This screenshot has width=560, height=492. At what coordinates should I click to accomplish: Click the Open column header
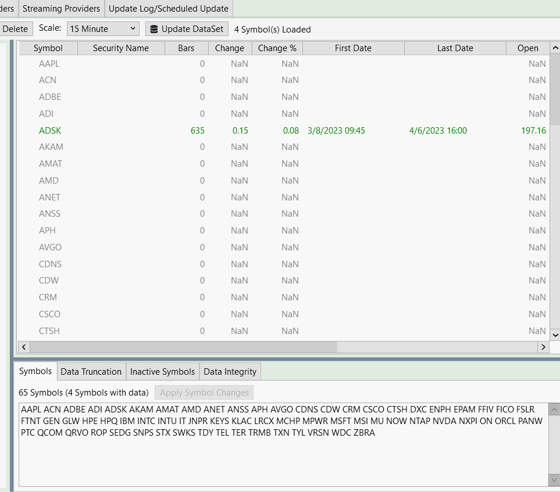point(527,48)
